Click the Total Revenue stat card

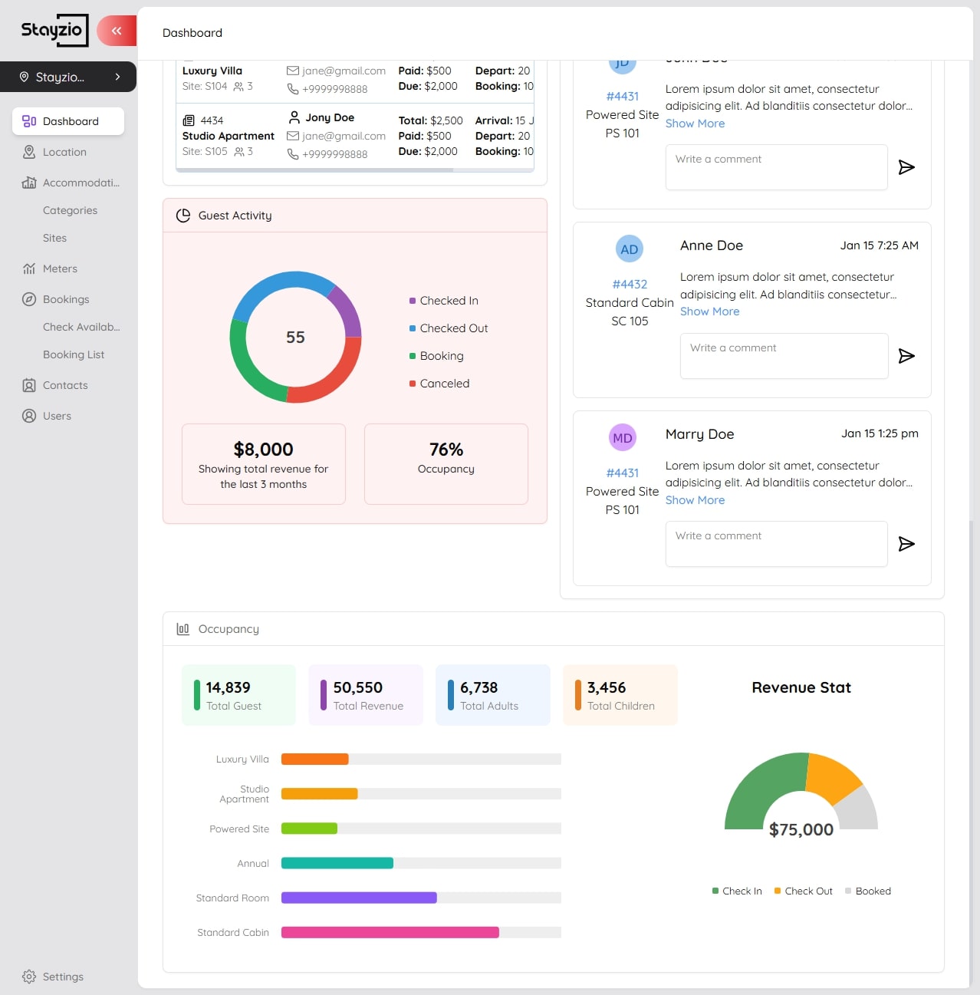tap(366, 695)
